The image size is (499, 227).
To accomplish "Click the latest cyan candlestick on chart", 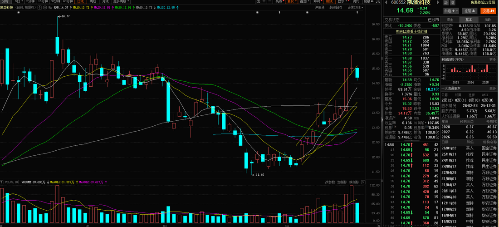I will pyautogui.click(x=357, y=73).
